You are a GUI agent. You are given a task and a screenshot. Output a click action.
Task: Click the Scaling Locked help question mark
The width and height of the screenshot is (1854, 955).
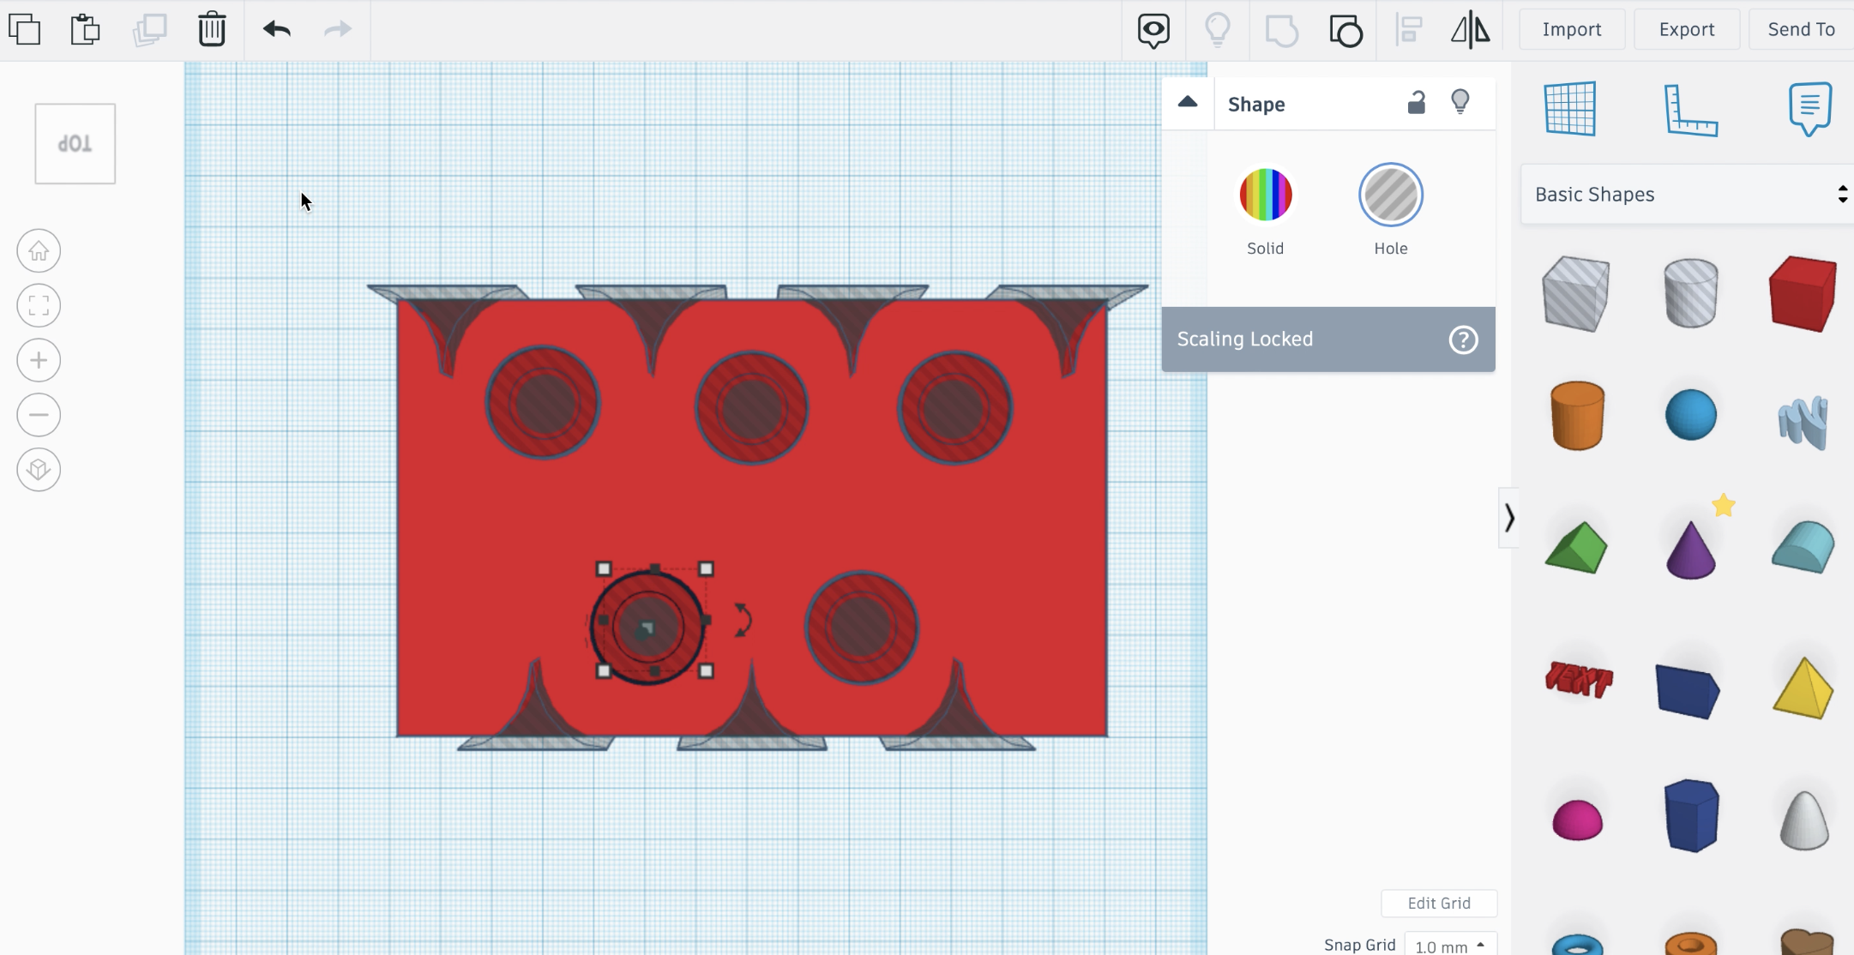point(1463,339)
